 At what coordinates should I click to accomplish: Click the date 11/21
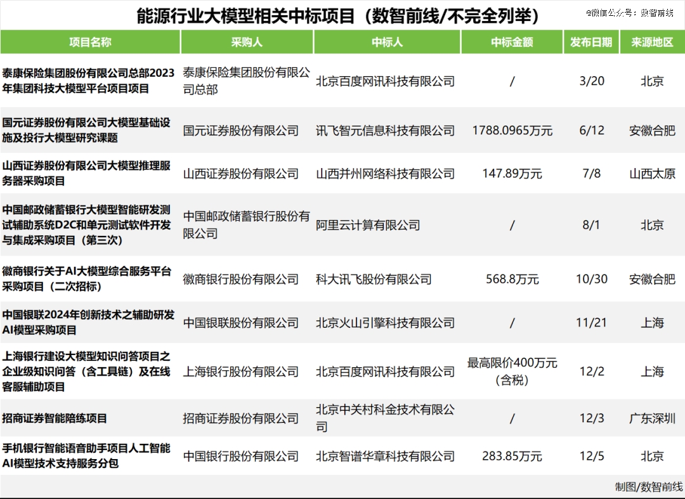tap(592, 323)
